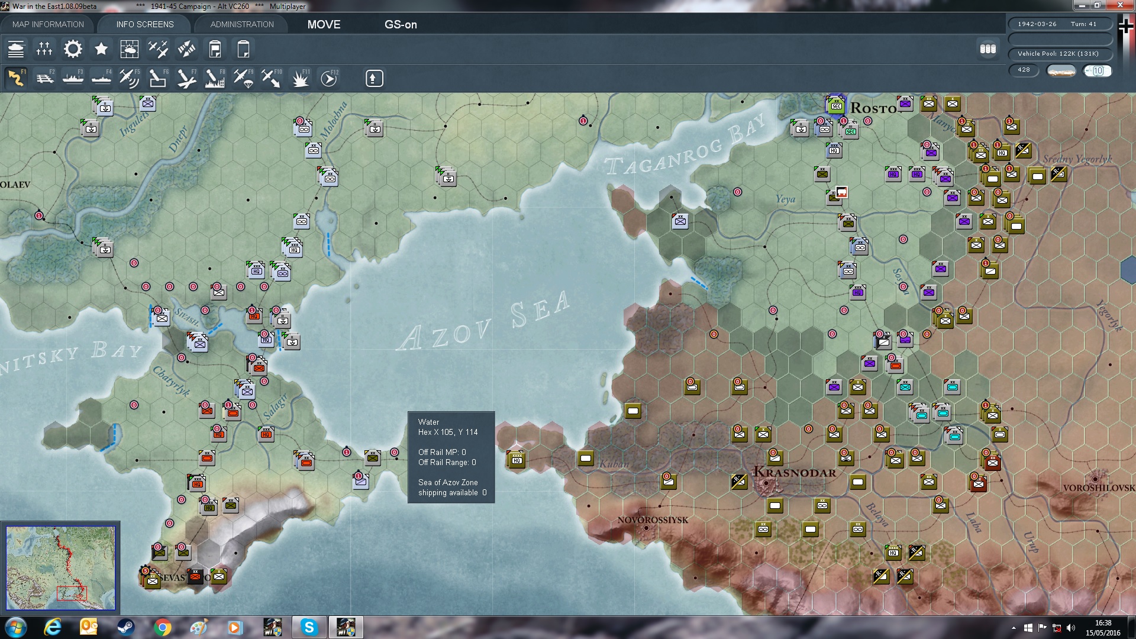Open the MAP INFORMATION tab
This screenshot has width=1136, height=639.
point(48,24)
